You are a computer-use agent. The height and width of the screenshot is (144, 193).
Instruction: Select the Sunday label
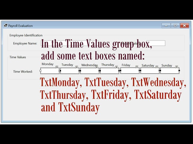tap(167, 65)
